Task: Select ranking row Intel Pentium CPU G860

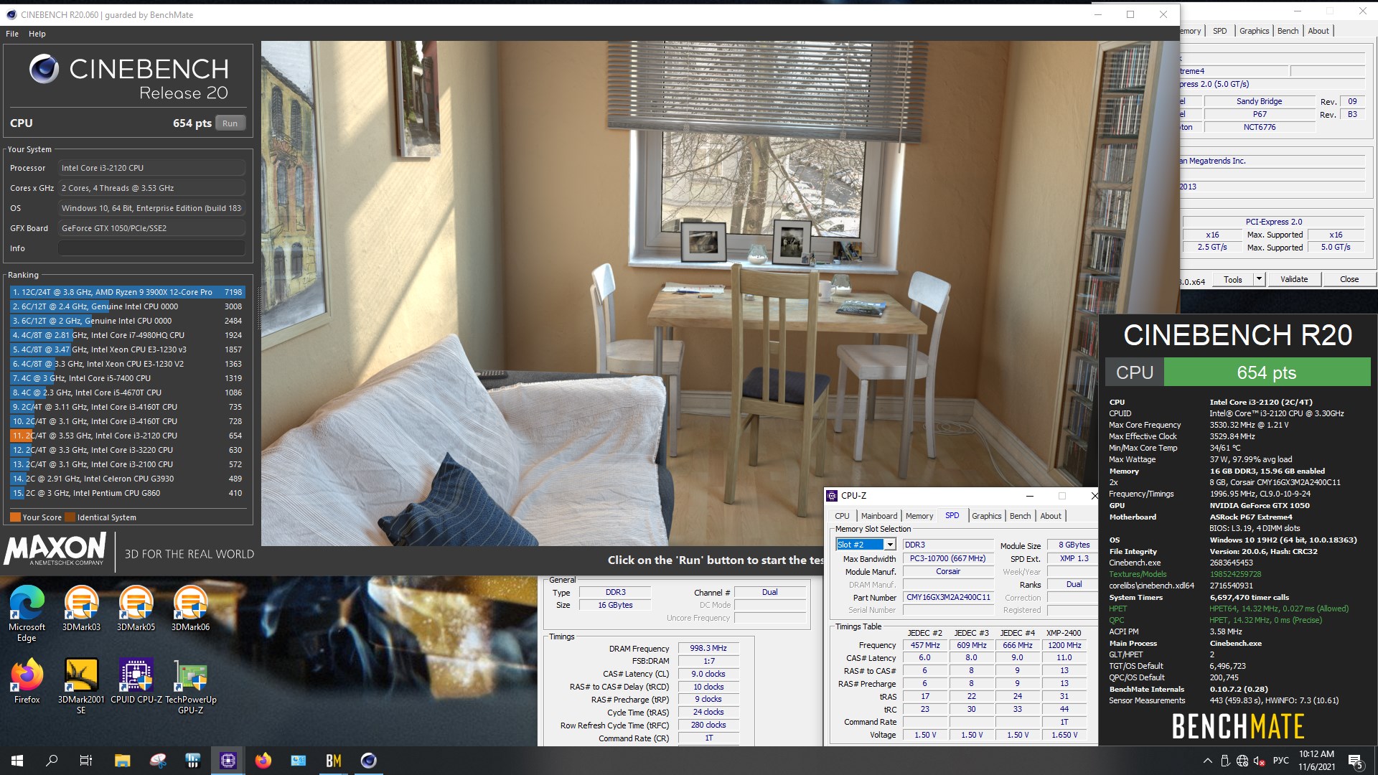Action: [127, 493]
